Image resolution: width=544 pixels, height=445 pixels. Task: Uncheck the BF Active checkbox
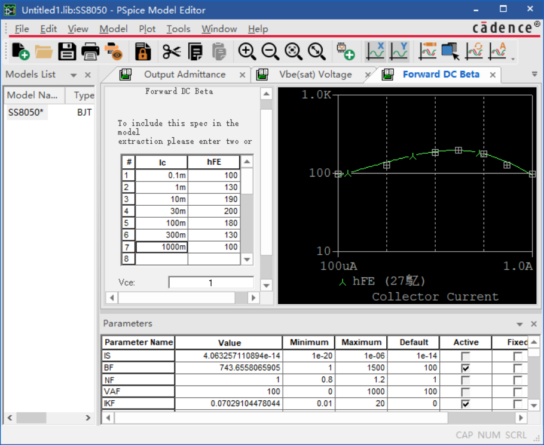pos(465,368)
